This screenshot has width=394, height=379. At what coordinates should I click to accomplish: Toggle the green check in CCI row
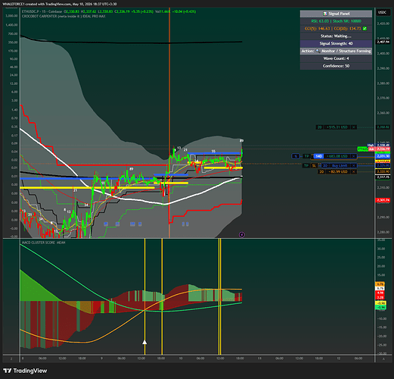point(365,29)
